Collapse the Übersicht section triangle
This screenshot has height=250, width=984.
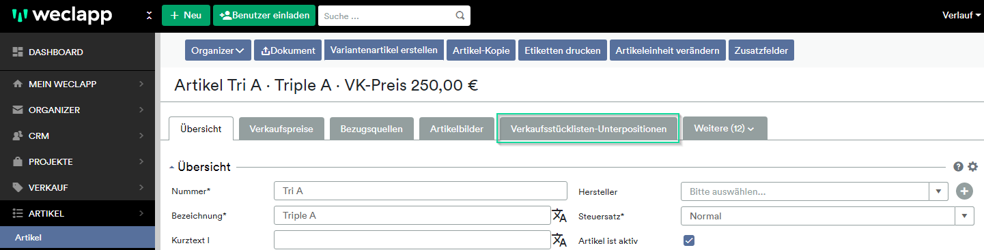click(172, 167)
